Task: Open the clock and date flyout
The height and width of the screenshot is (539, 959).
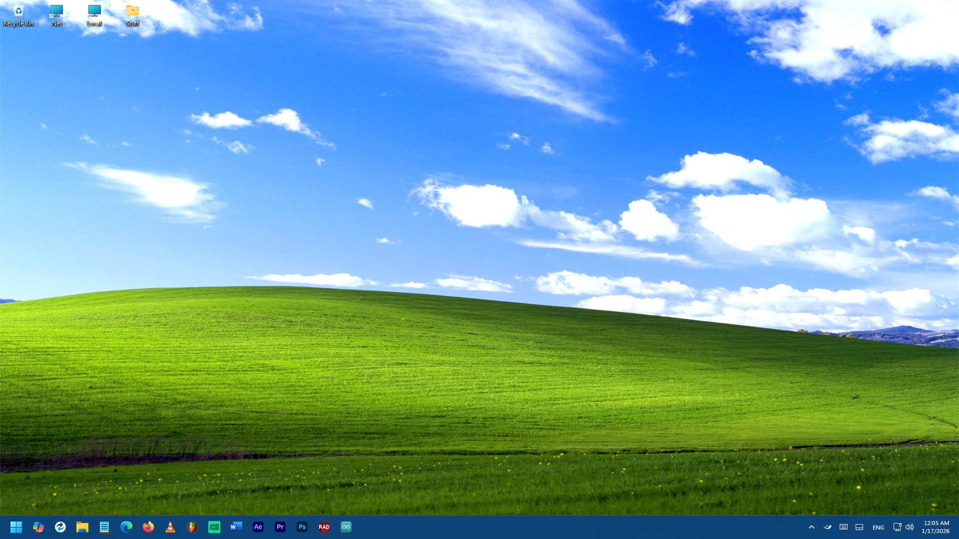Action: pyautogui.click(x=936, y=527)
